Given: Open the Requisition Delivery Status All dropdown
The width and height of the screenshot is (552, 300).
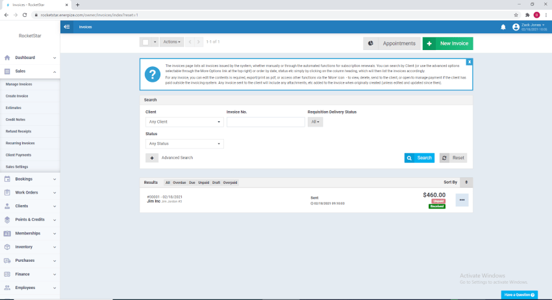Looking at the screenshot, I should coord(315,122).
